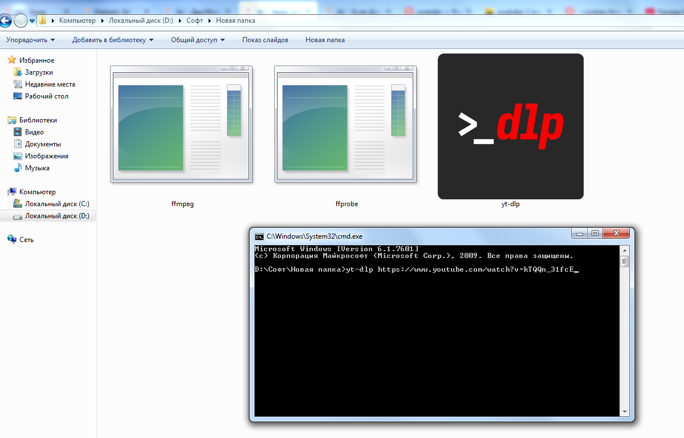This screenshot has width=684, height=438.
Task: Expand breadcrumb arrow after Софт in address bar
Action: (211, 21)
